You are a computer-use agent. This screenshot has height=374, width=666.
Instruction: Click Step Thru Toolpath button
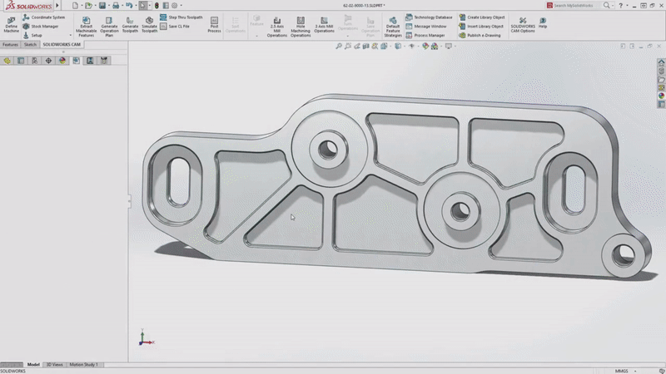(x=183, y=17)
